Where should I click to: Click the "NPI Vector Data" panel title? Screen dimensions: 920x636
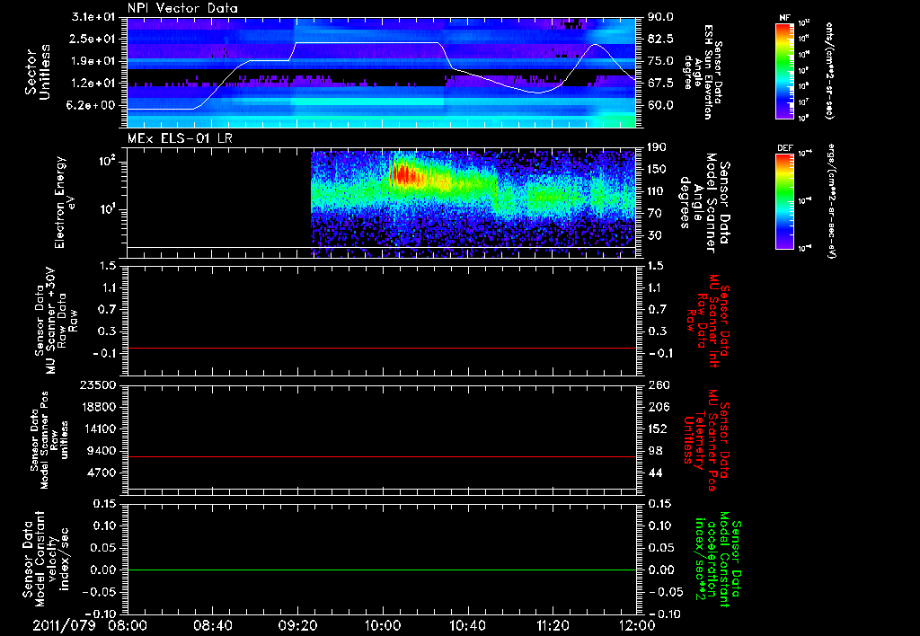click(x=182, y=8)
